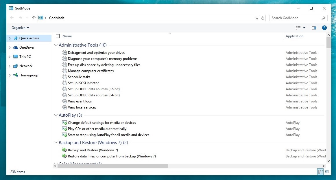Sort by the Name column header
This screenshot has height=180, width=336.
[67, 36]
